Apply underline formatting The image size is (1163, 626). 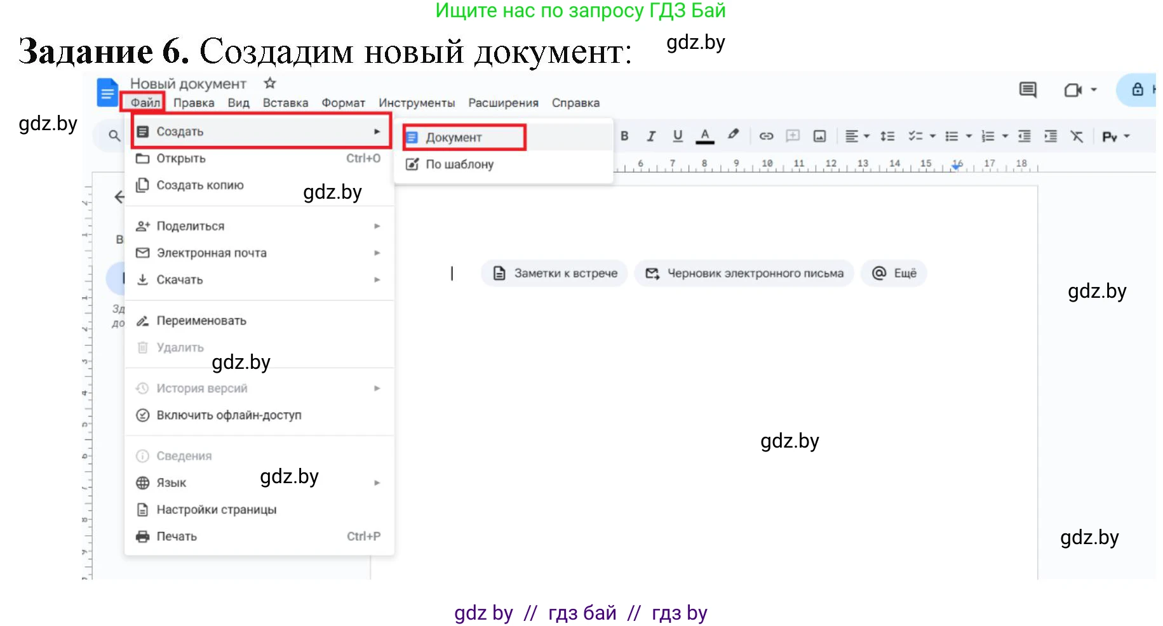(x=678, y=136)
